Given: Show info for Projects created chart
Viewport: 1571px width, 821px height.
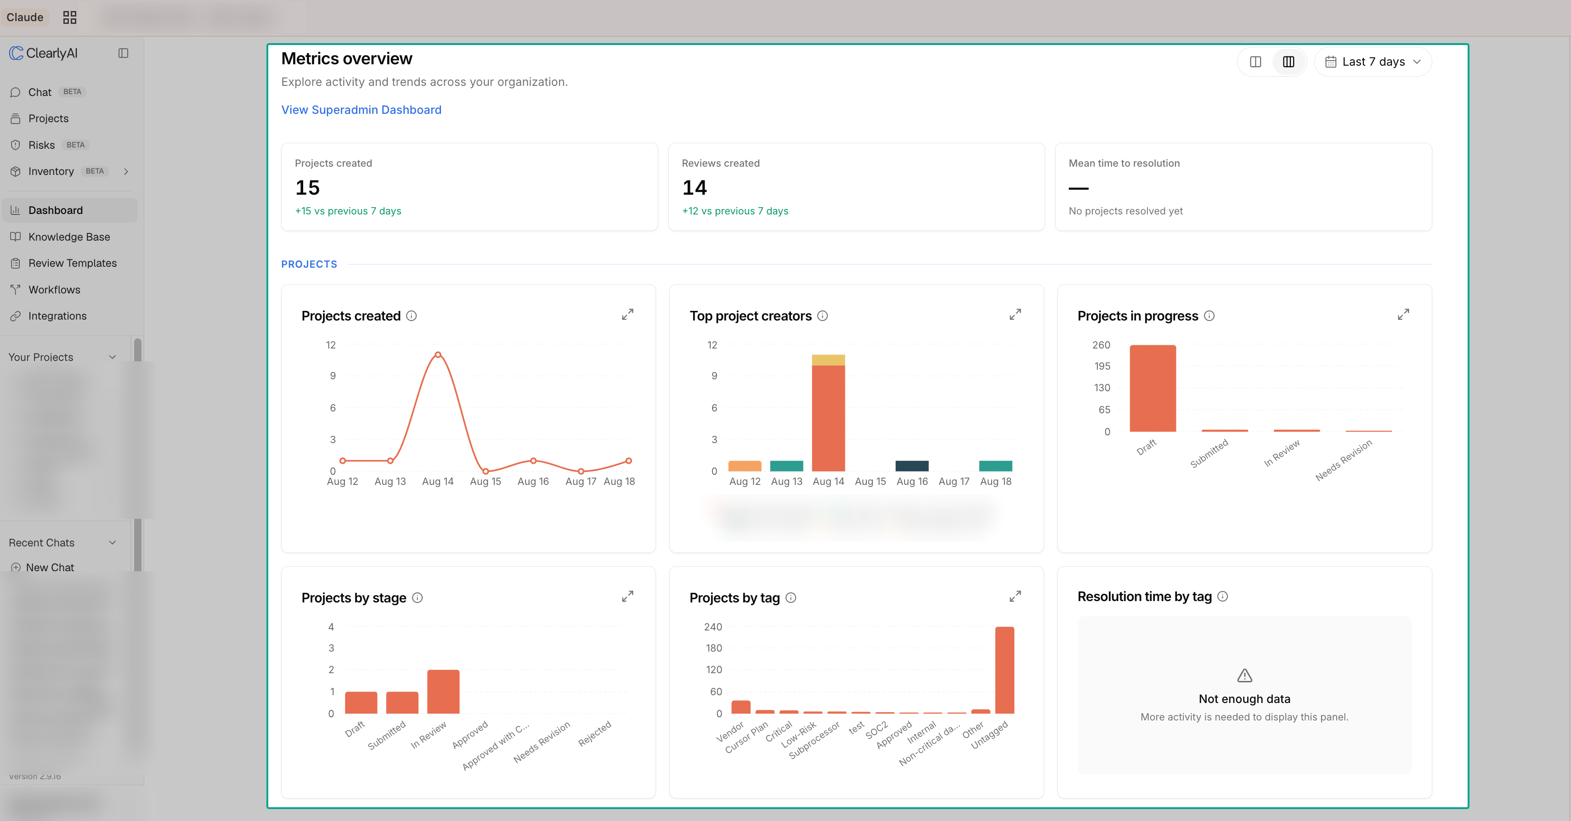Looking at the screenshot, I should tap(412, 316).
